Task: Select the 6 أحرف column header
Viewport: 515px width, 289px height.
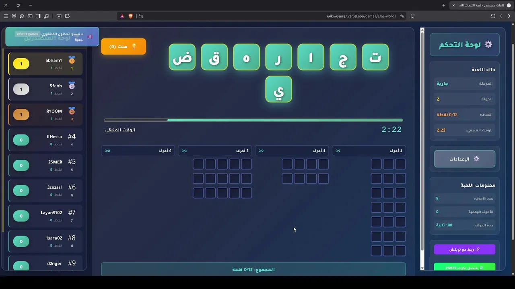Action: tap(138, 151)
